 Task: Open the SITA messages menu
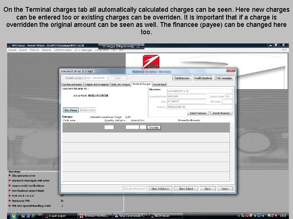click(83, 50)
